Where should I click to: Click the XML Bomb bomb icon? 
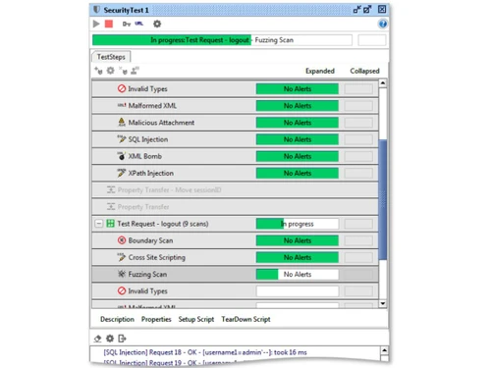click(121, 156)
